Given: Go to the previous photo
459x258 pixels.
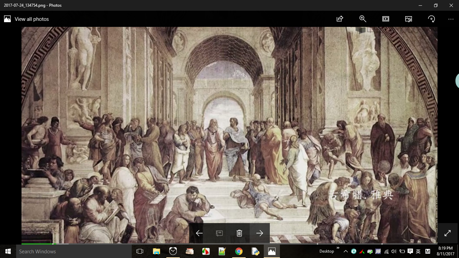Looking at the screenshot, I should [199, 233].
